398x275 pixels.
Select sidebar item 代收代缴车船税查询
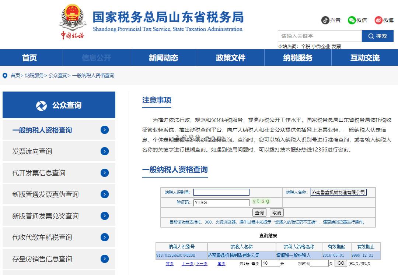pyautogui.click(x=59, y=237)
